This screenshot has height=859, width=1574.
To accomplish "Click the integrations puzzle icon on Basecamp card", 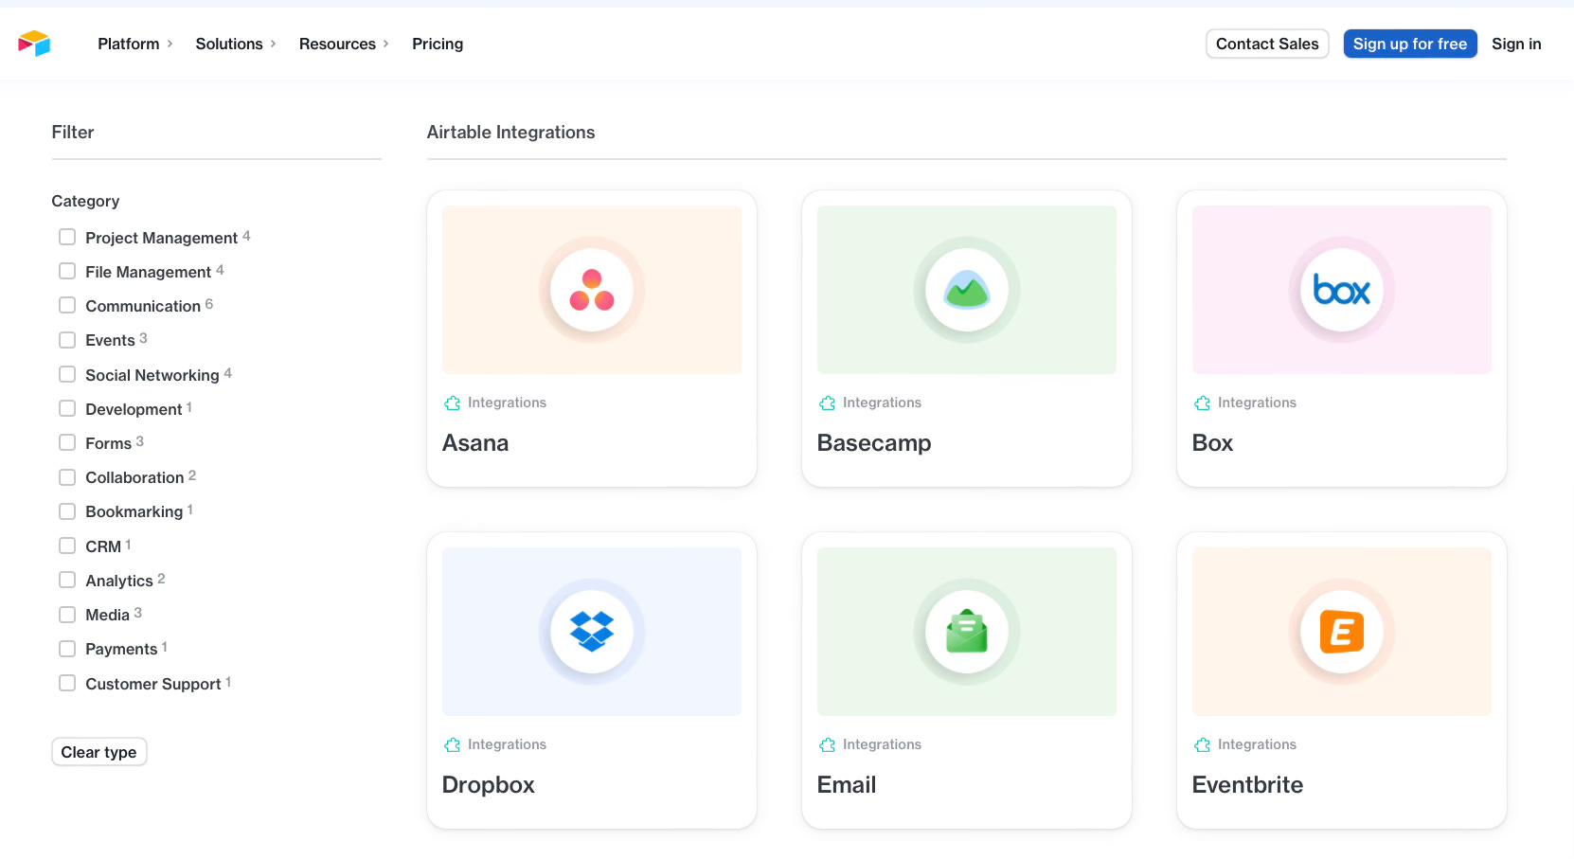I will coord(828,403).
